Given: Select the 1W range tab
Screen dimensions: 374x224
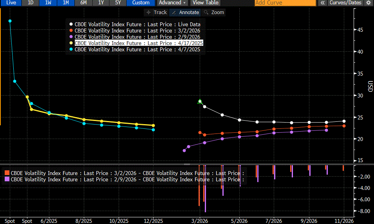Looking at the screenshot, I should pyautogui.click(x=48, y=3).
